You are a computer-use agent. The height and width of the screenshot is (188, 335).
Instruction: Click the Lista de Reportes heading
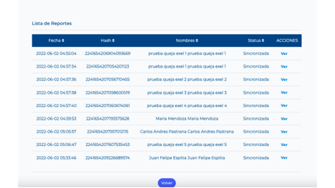point(52,23)
